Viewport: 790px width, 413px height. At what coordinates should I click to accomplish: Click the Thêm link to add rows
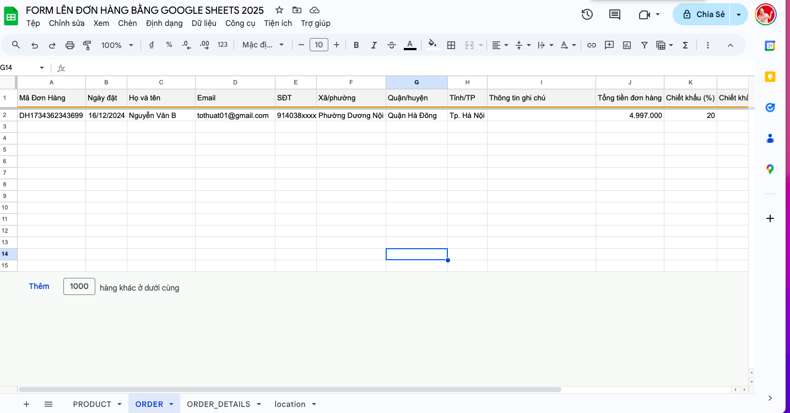(x=39, y=286)
